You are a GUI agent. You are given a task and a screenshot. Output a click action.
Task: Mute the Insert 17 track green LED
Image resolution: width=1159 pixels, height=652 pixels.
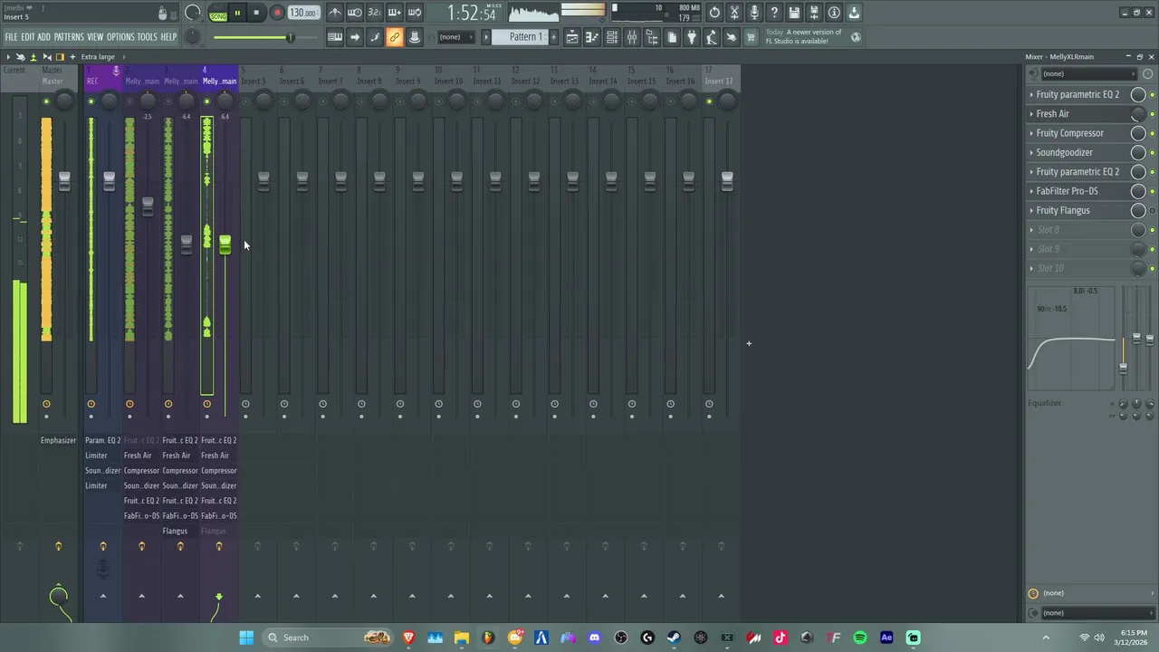click(x=709, y=101)
